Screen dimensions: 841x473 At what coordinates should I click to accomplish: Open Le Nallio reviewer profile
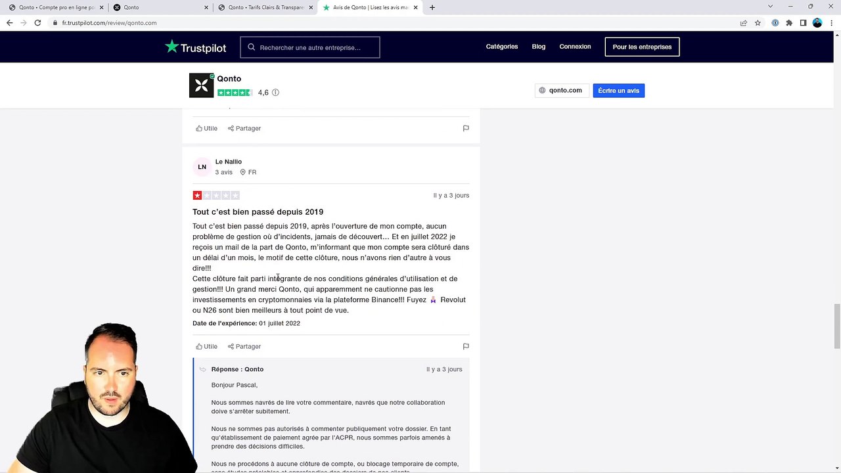229,162
